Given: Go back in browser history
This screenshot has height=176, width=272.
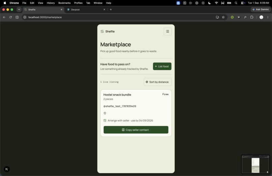Looking at the screenshot, I should [x=4, y=17].
